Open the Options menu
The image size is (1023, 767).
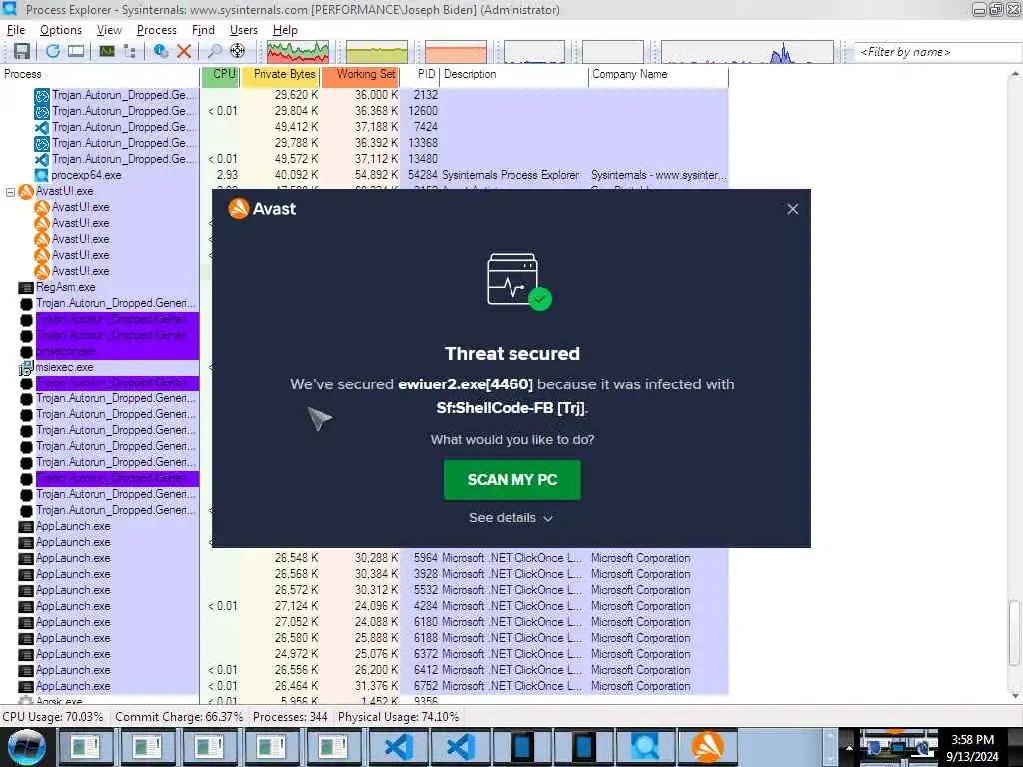(61, 30)
